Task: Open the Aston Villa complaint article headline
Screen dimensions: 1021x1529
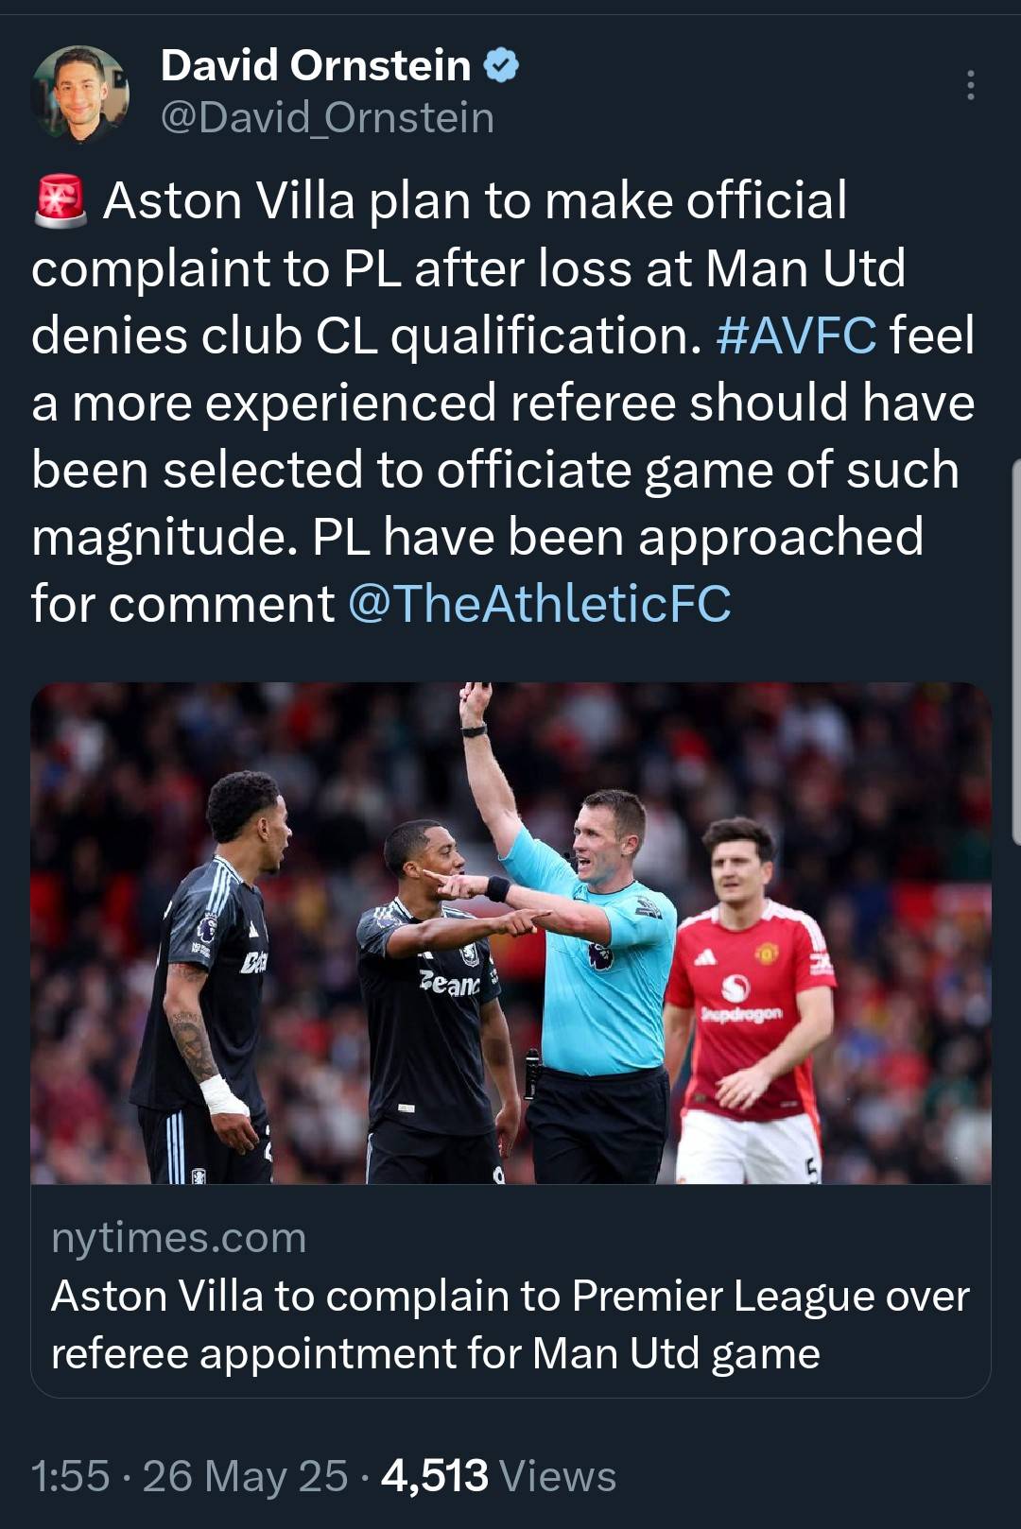Action: (x=510, y=1324)
